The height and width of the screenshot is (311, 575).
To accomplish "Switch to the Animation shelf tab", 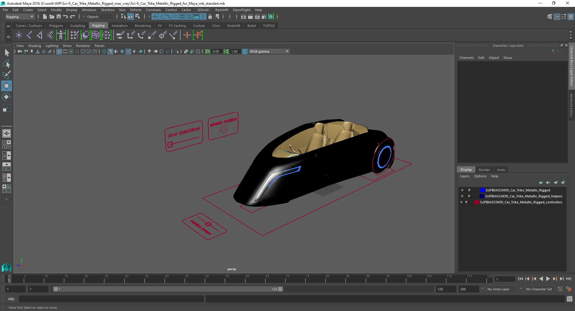I will coord(119,26).
